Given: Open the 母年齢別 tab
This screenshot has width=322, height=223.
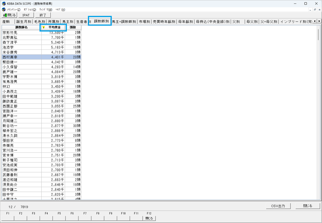Looking at the screenshot, I should (x=185, y=22).
